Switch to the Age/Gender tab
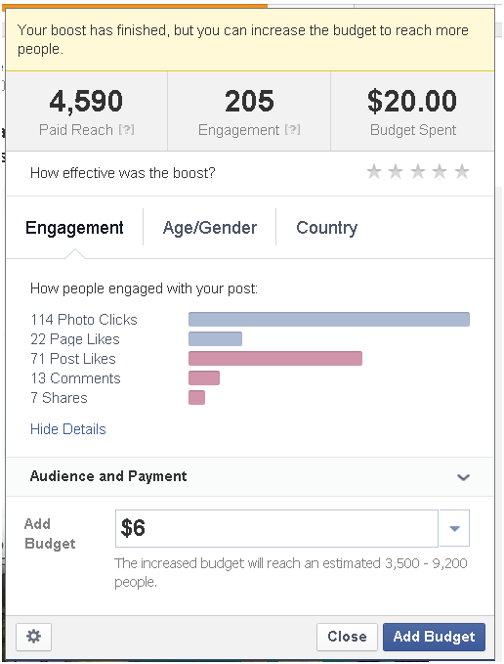Screen dimensions: 504x664 click(x=210, y=228)
